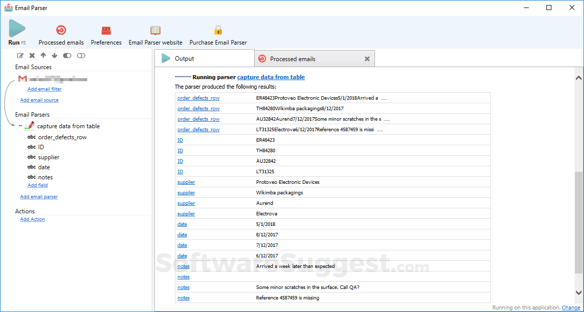The width and height of the screenshot is (584, 312).
Task: Click the output scrollbar down arrow
Action: [x=578, y=292]
